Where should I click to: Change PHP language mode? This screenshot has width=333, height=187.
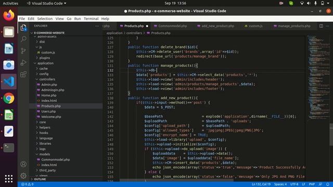point(312,184)
